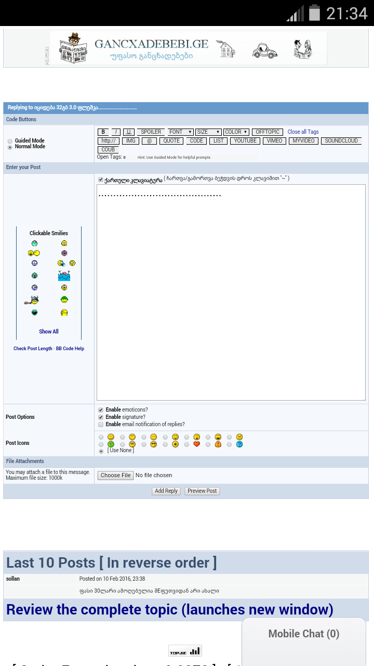Click the Preview Post button

[x=202, y=491]
